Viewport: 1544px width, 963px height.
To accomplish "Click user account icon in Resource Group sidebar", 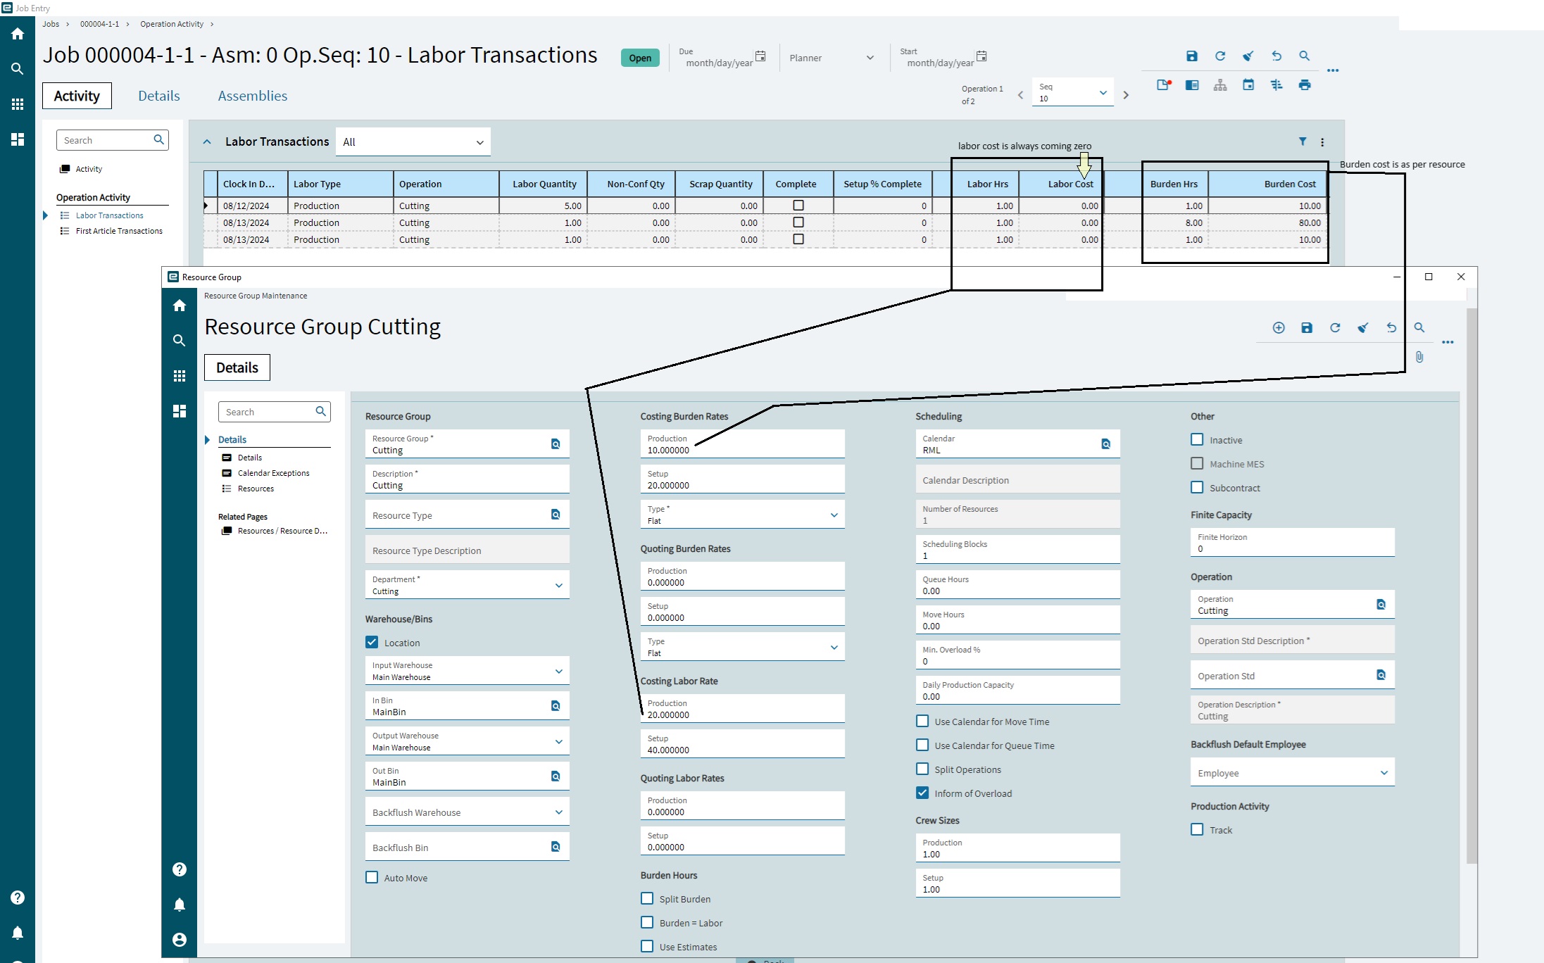I will click(x=180, y=940).
